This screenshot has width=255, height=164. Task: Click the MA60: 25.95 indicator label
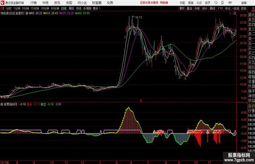coord(82,13)
